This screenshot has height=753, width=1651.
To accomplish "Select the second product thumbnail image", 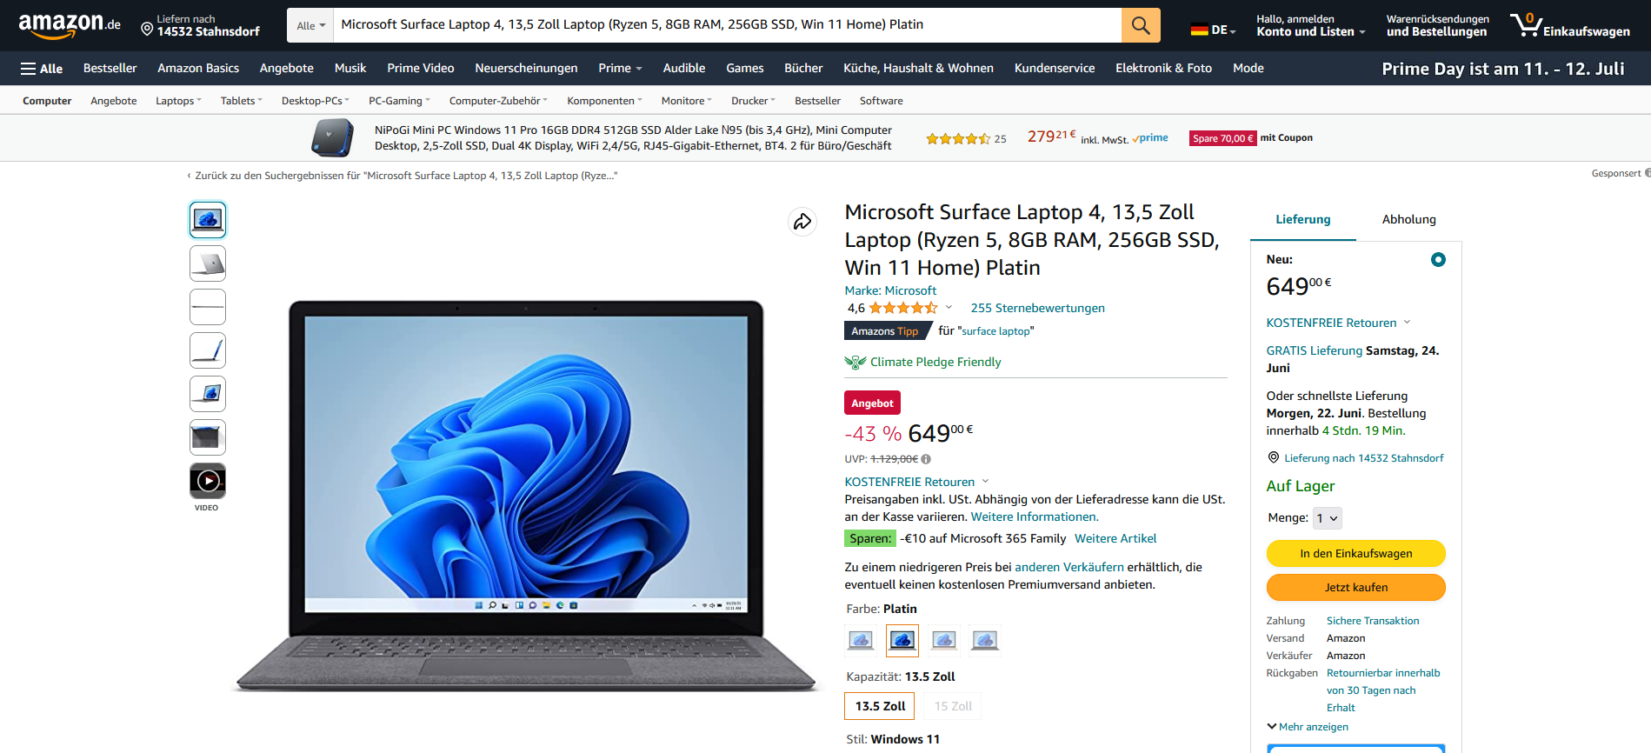I will 208,263.
